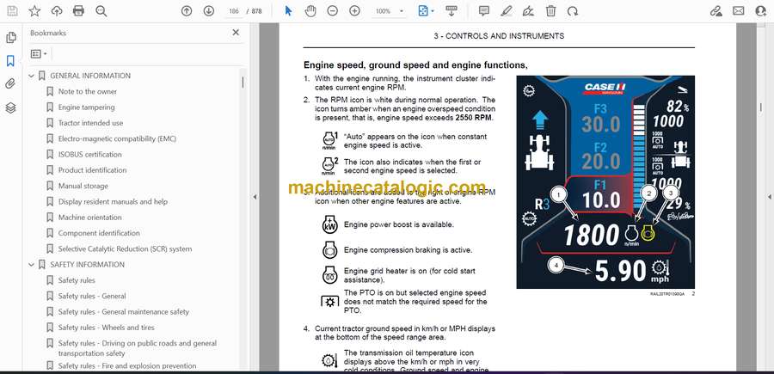Click the upload to cloud icon
The image size is (774, 374).
tap(57, 11)
